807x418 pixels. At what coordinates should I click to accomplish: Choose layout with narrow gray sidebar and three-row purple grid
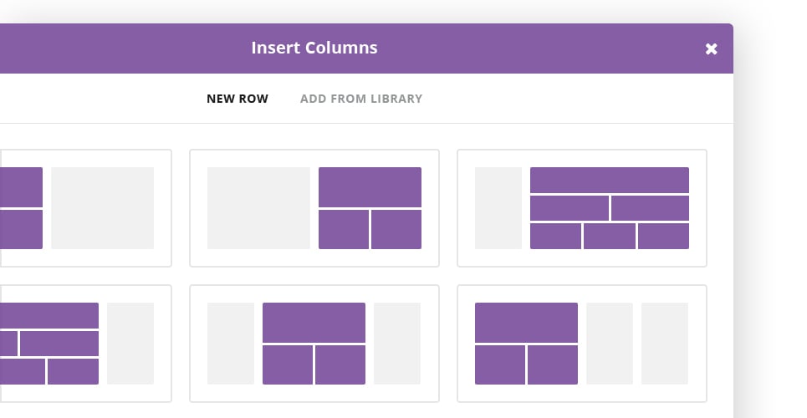[582, 208]
